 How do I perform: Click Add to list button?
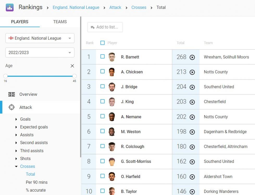click(x=105, y=27)
